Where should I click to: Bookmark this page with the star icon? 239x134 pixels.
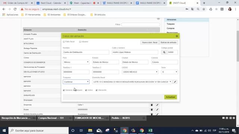[204, 9]
